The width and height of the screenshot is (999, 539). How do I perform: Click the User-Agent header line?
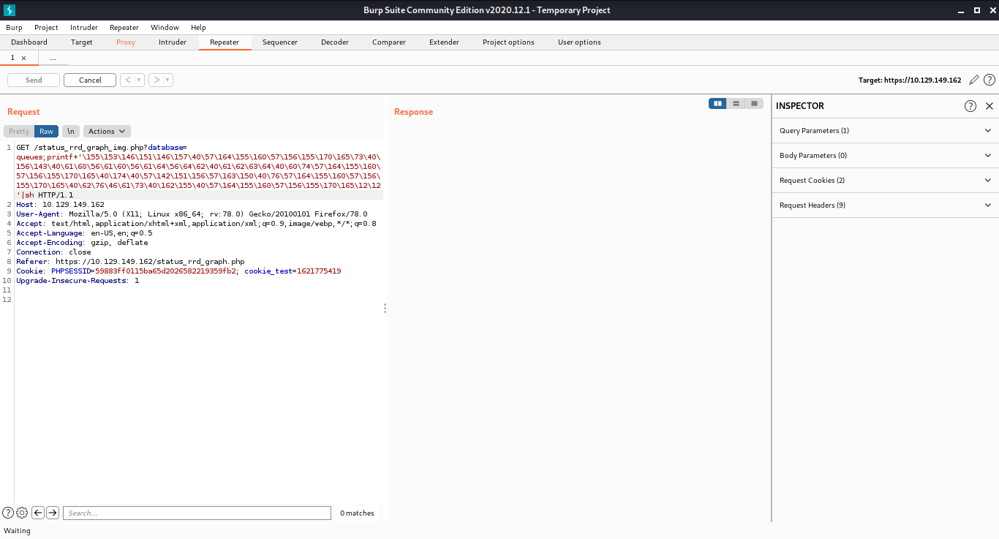192,214
